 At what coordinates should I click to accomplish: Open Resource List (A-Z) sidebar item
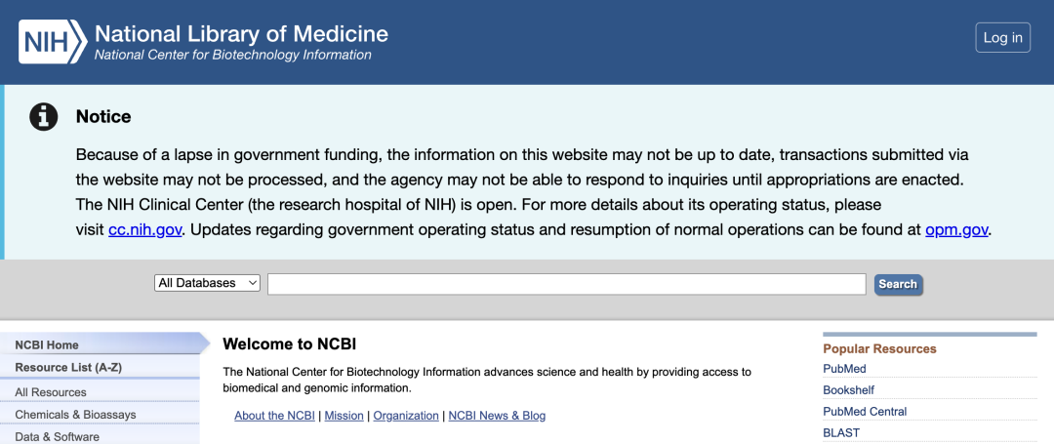pos(68,368)
